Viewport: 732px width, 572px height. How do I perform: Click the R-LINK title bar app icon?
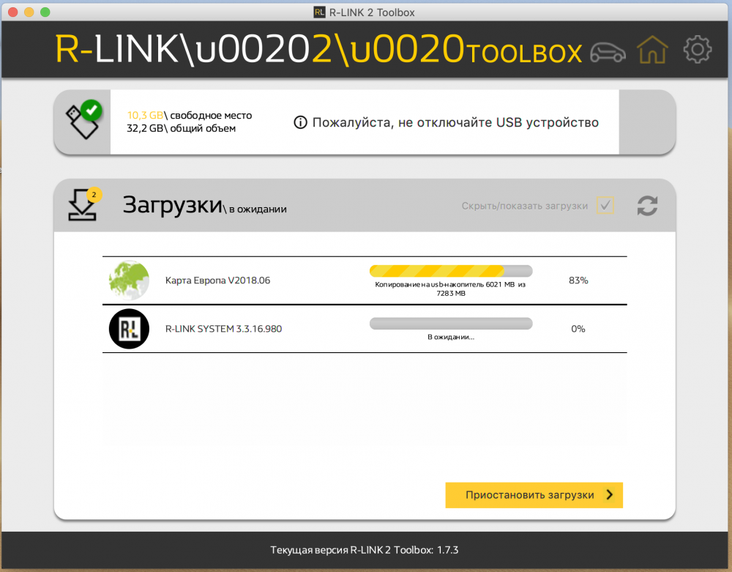319,12
